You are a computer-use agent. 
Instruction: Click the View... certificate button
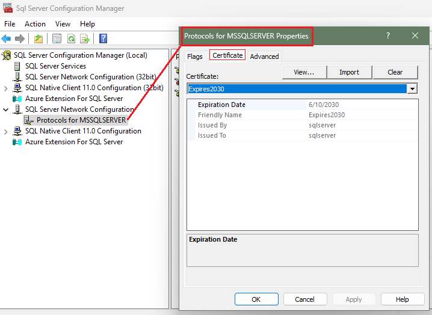coord(304,72)
